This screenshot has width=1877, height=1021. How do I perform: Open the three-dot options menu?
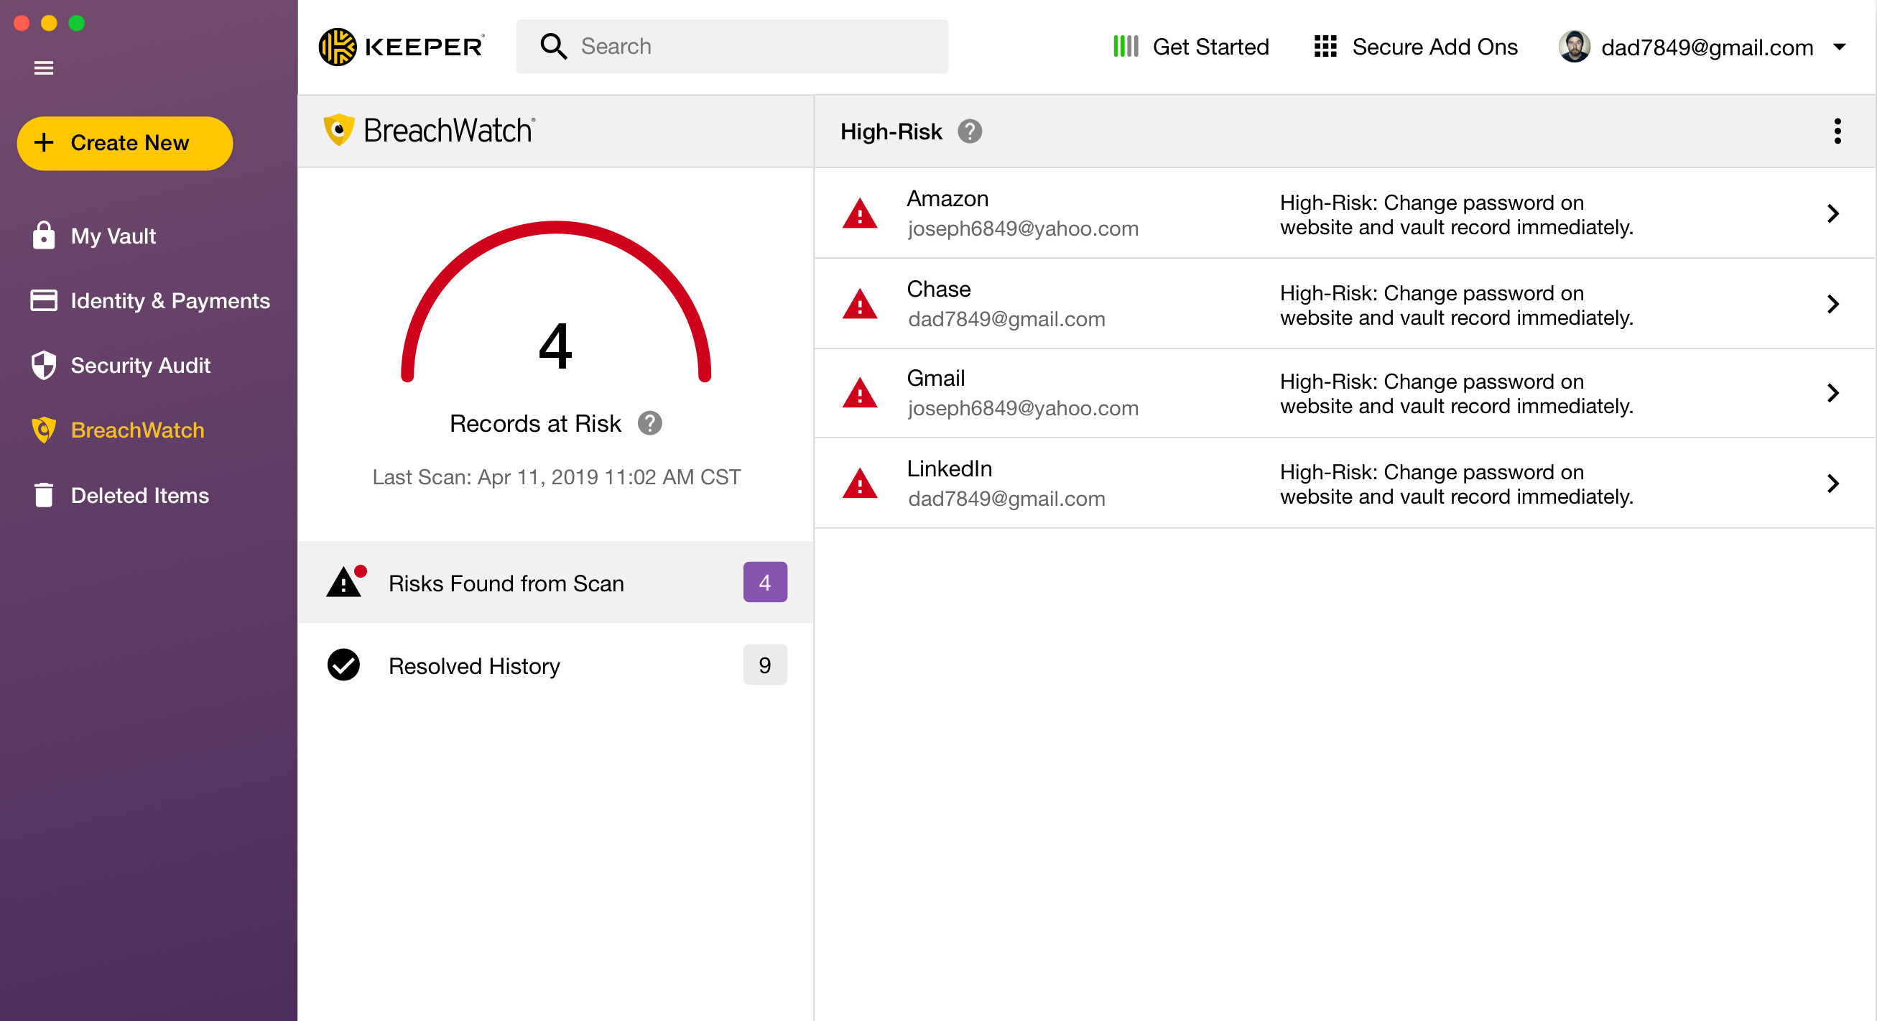coord(1837,131)
